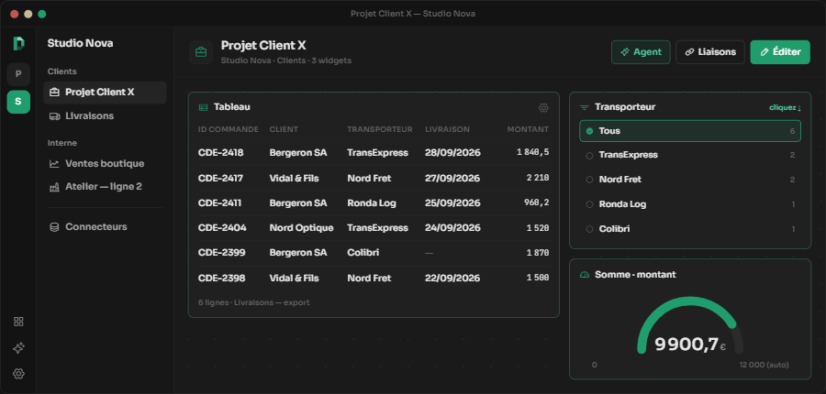Click the Transporteur filter icon
826x394 pixels.
585,107
